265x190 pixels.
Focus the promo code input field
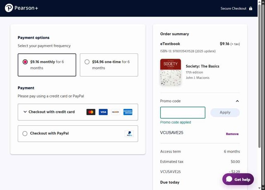click(183, 113)
